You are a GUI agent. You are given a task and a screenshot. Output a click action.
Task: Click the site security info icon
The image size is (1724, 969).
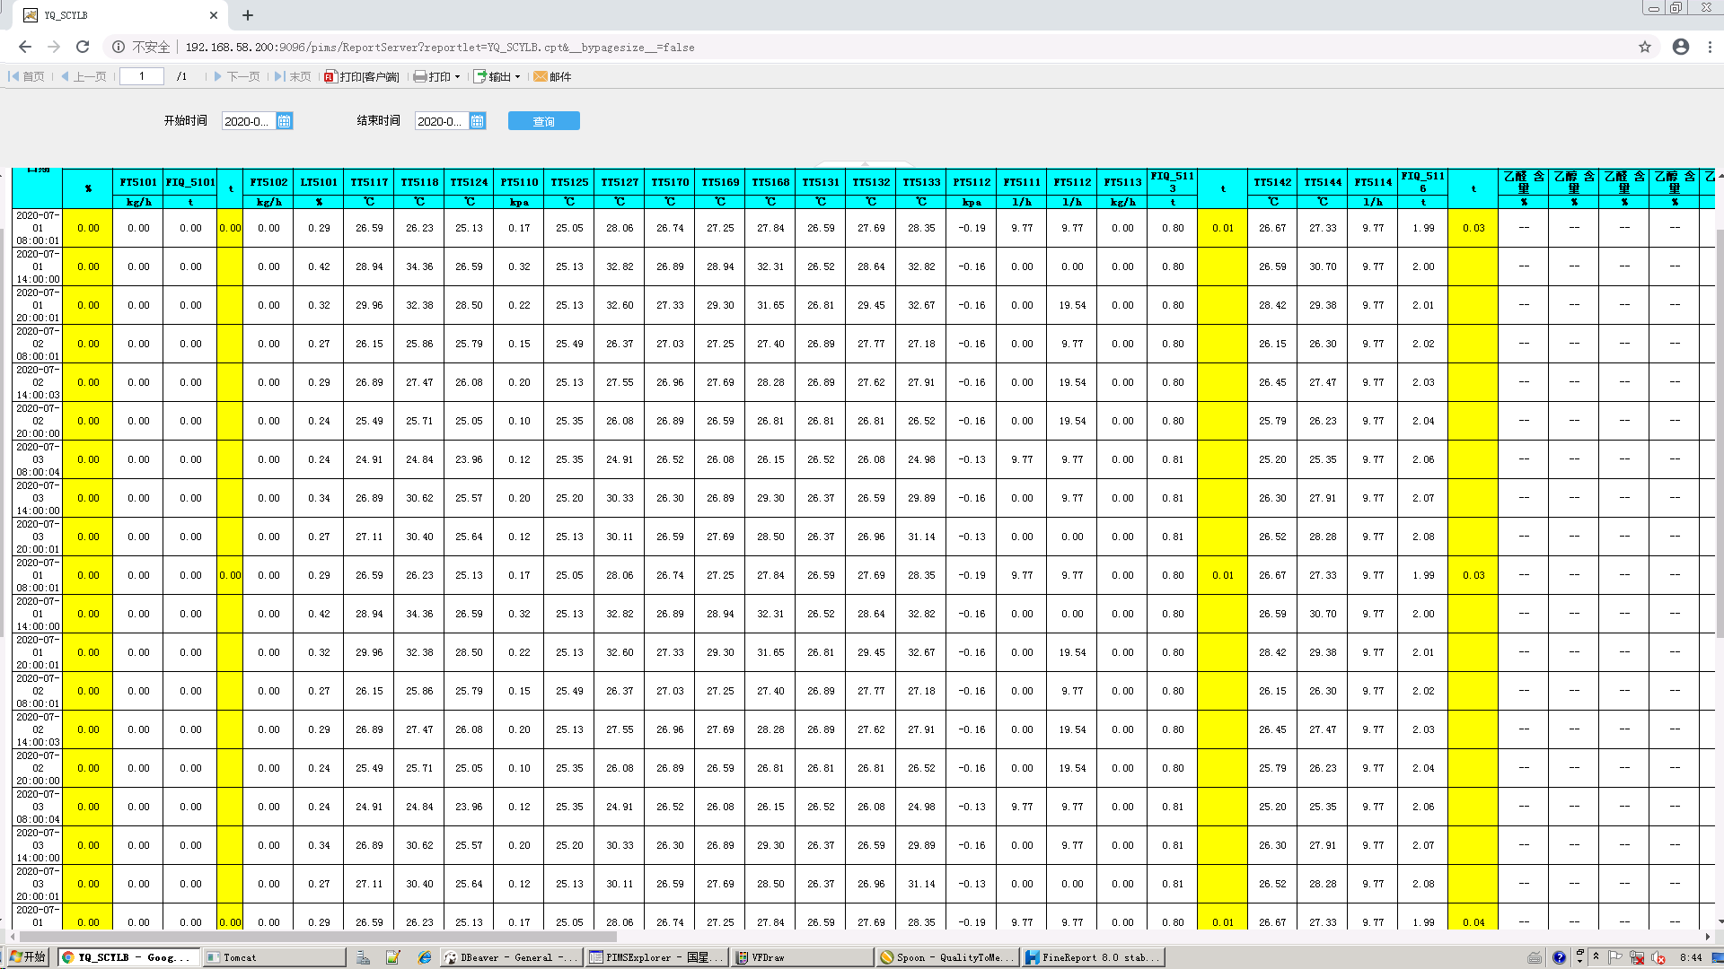119,47
